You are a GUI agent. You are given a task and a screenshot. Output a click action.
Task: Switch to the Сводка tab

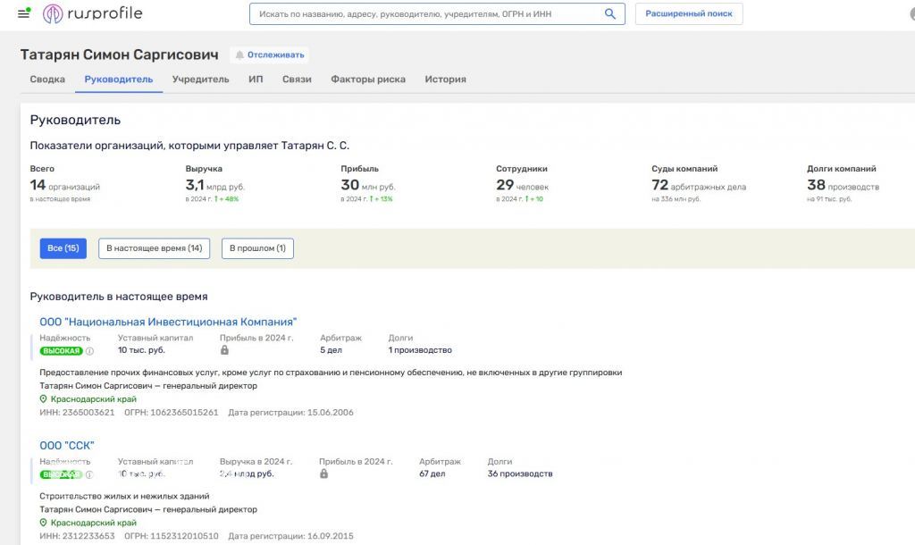coord(47,80)
